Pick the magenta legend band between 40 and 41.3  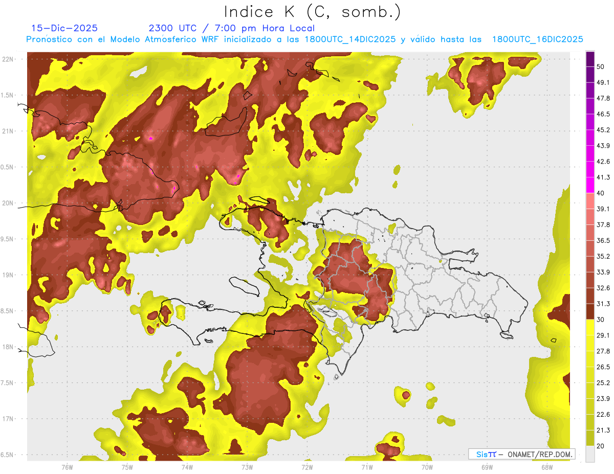point(590,185)
